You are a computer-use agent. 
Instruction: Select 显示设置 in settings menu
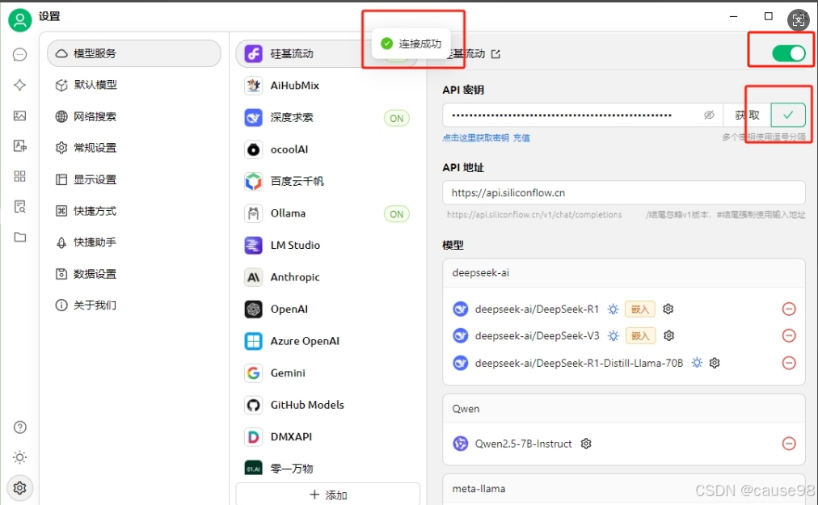point(134,179)
